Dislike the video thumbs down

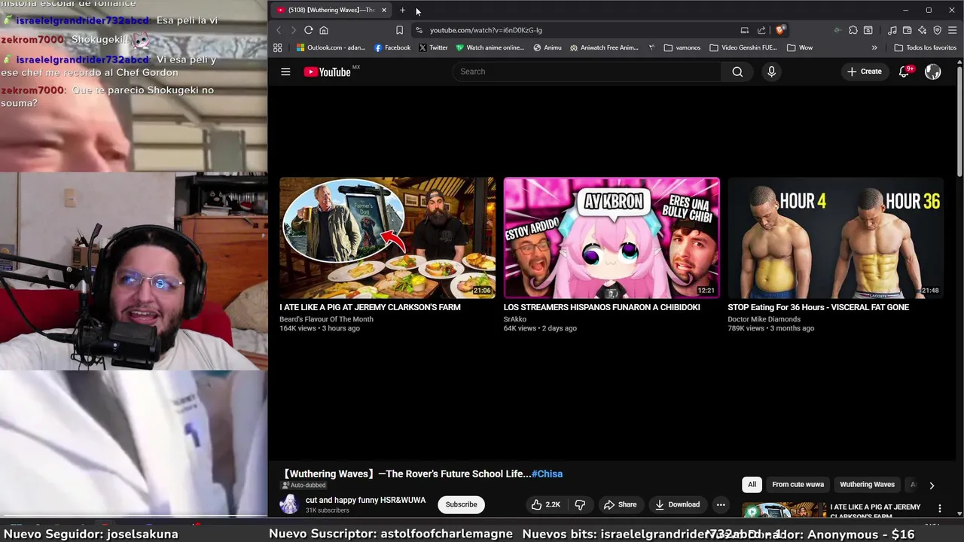(580, 504)
